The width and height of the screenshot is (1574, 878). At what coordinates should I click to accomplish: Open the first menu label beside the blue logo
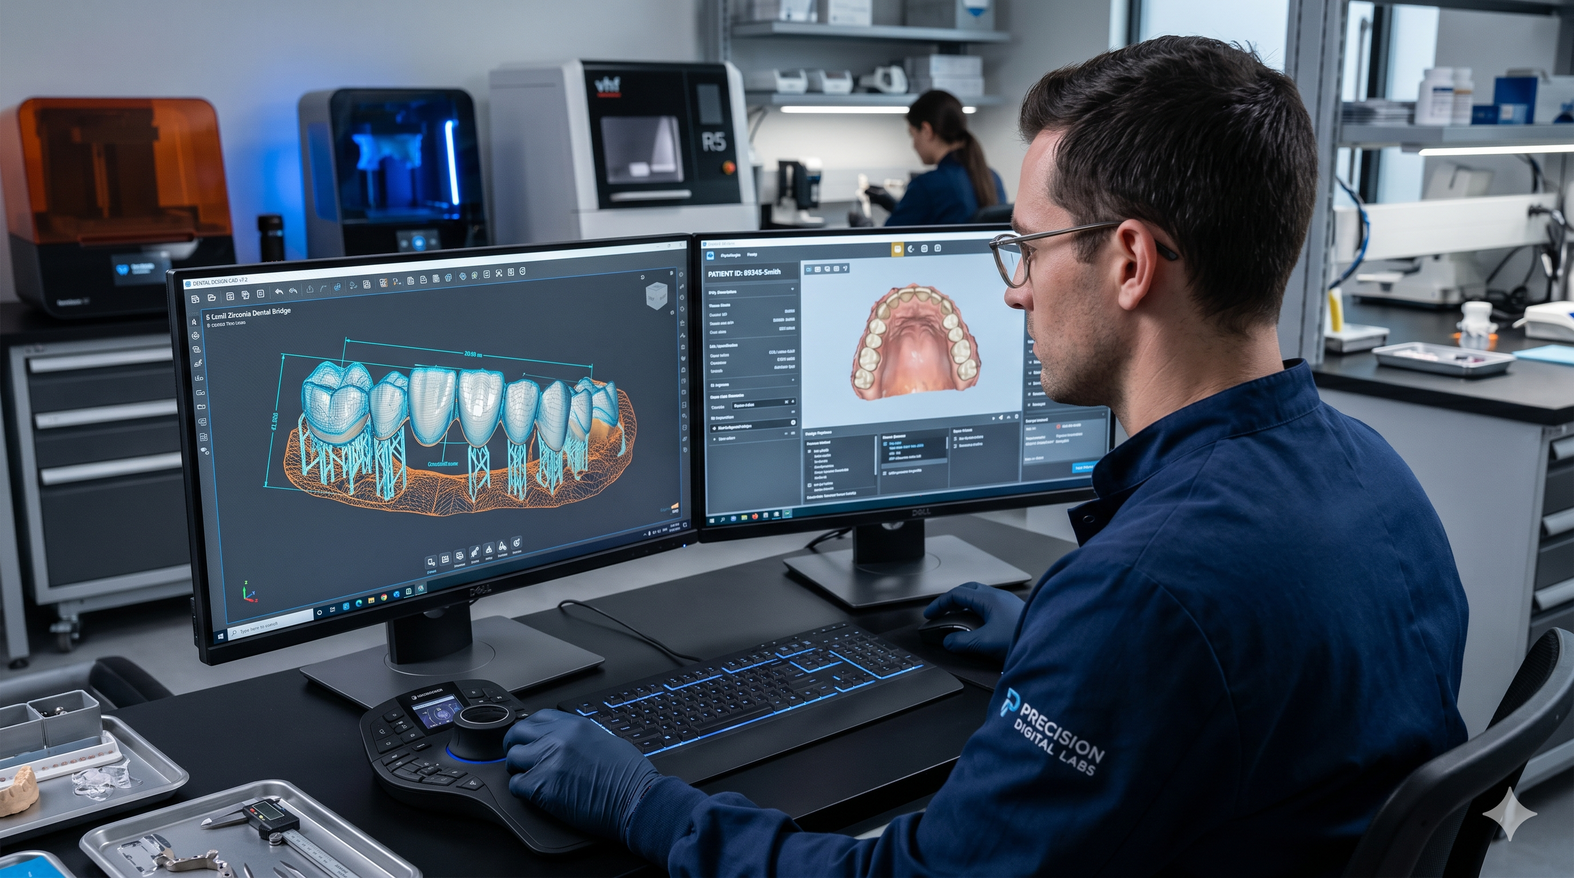(730, 255)
